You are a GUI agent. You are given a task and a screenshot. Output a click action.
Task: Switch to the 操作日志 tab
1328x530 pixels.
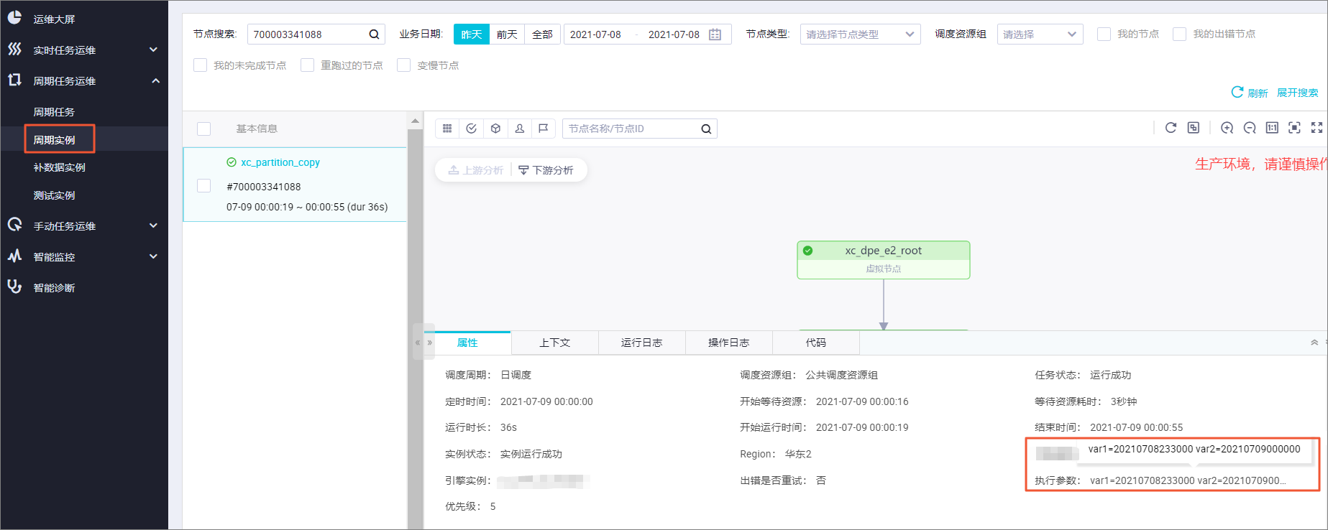click(729, 343)
